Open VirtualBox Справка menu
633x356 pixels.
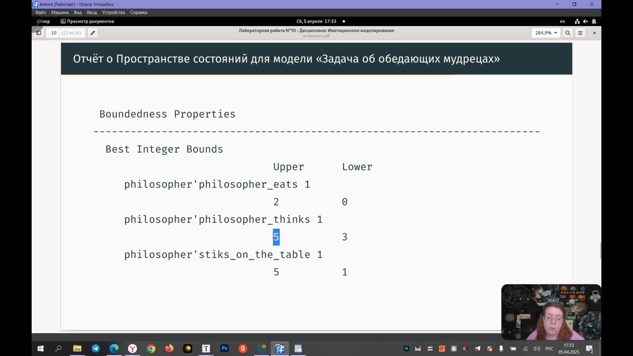click(138, 13)
